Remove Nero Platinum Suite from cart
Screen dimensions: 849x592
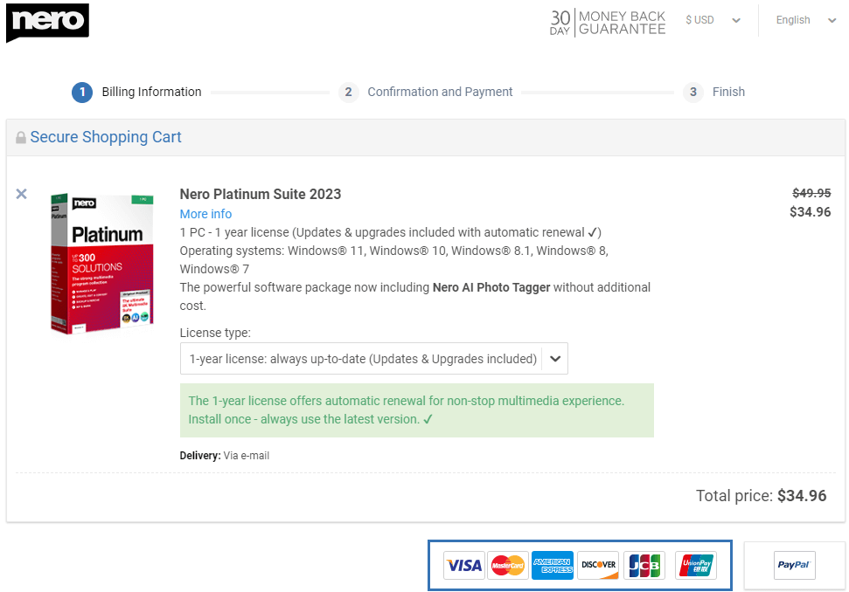(22, 194)
